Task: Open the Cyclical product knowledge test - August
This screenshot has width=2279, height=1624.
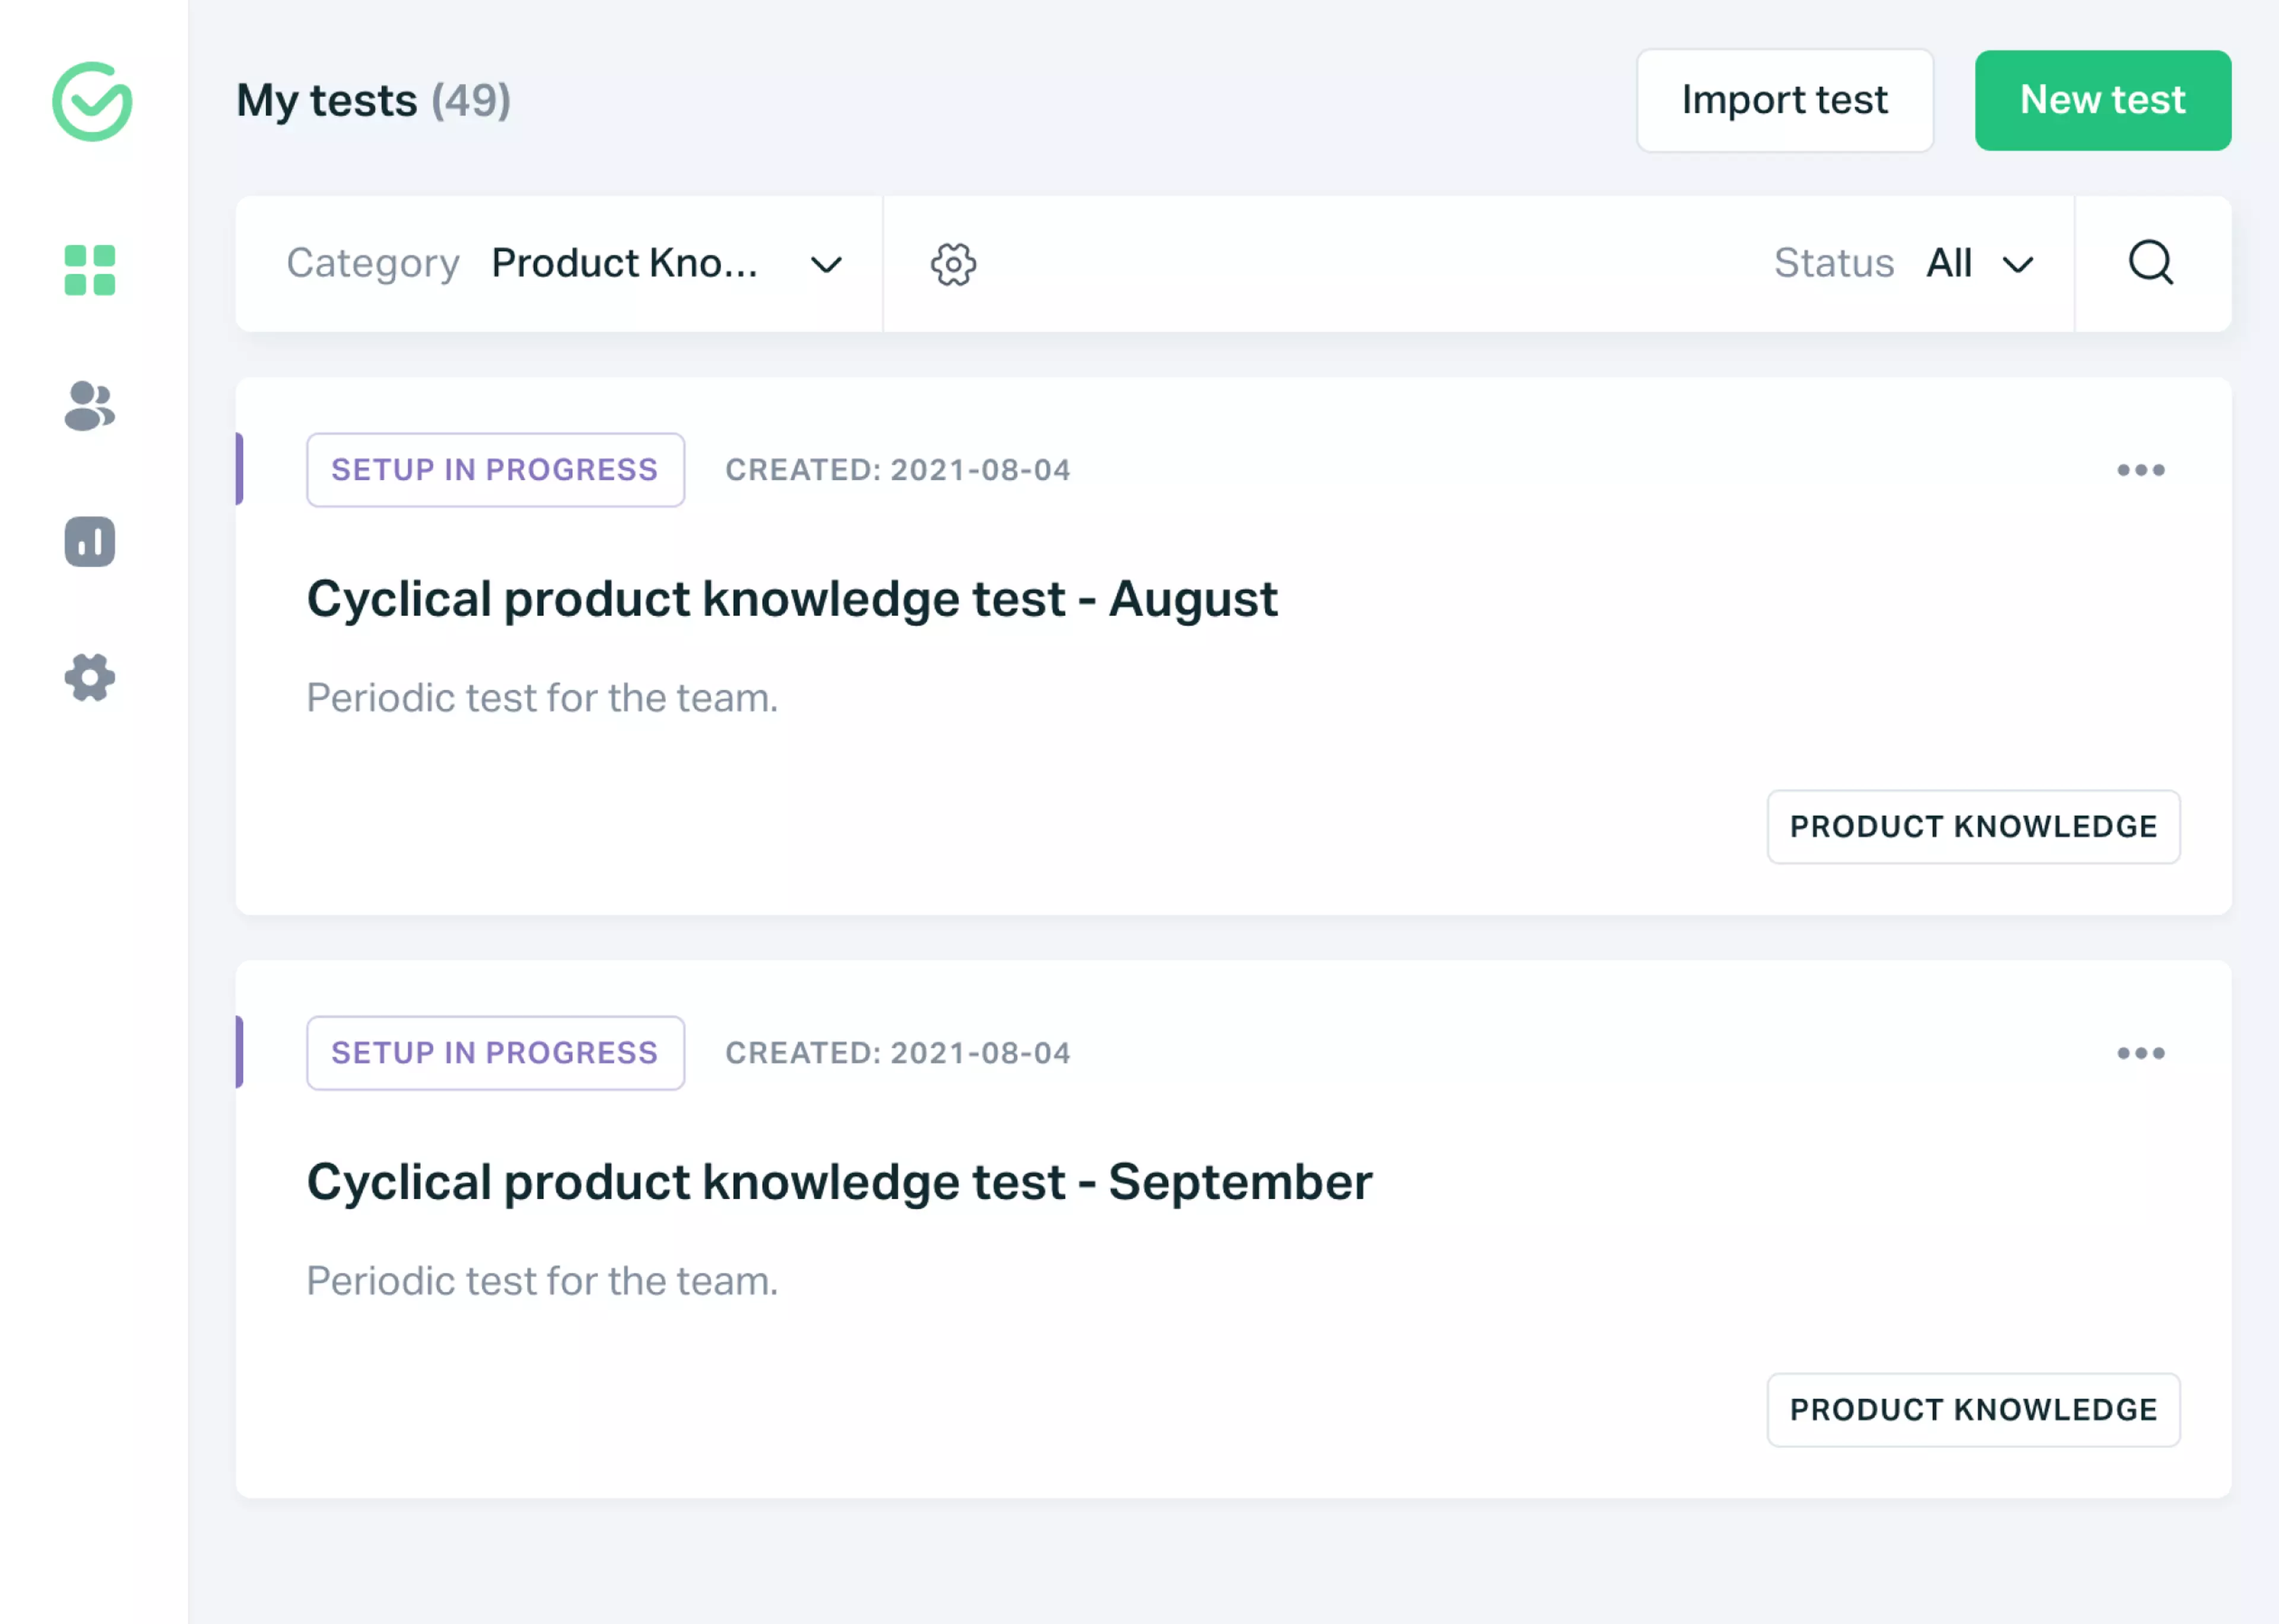Action: click(x=792, y=598)
